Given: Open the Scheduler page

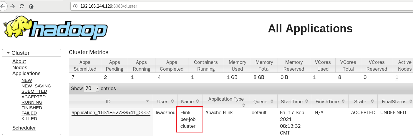Looking at the screenshot, I should [24, 128].
